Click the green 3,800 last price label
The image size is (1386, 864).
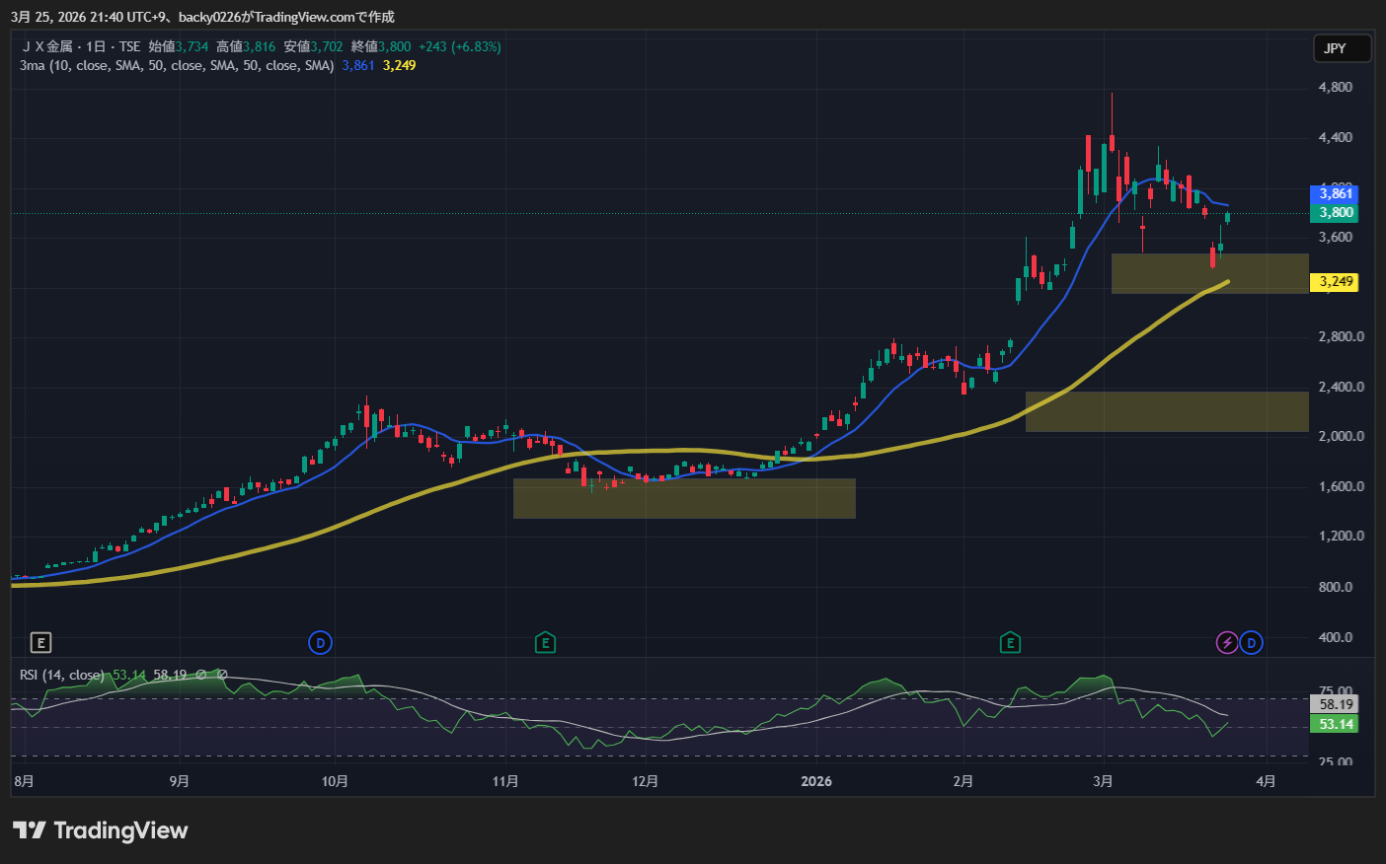(1335, 212)
